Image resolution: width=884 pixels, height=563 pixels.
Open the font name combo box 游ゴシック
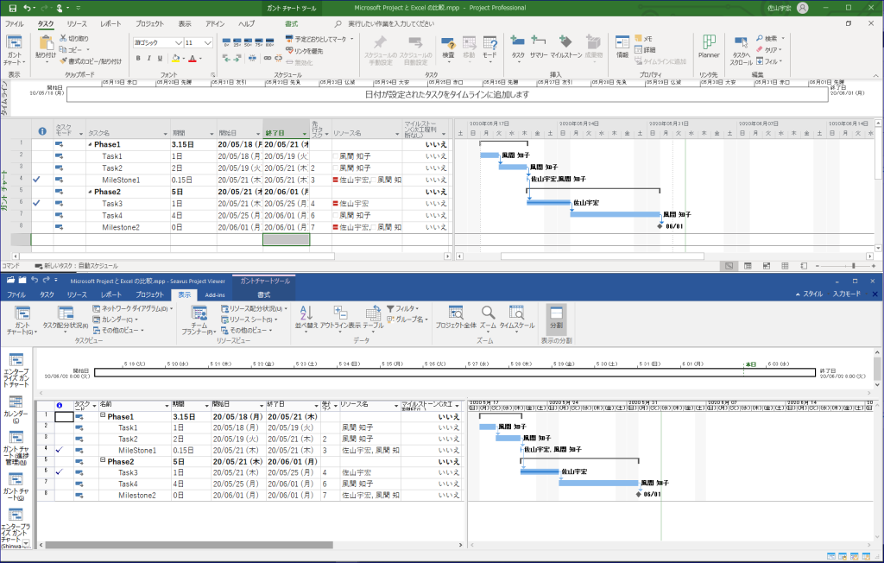click(158, 43)
